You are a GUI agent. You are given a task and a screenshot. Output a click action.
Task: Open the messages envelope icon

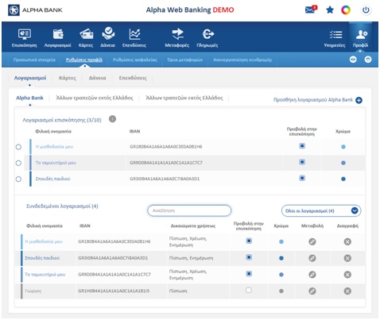coord(311,10)
